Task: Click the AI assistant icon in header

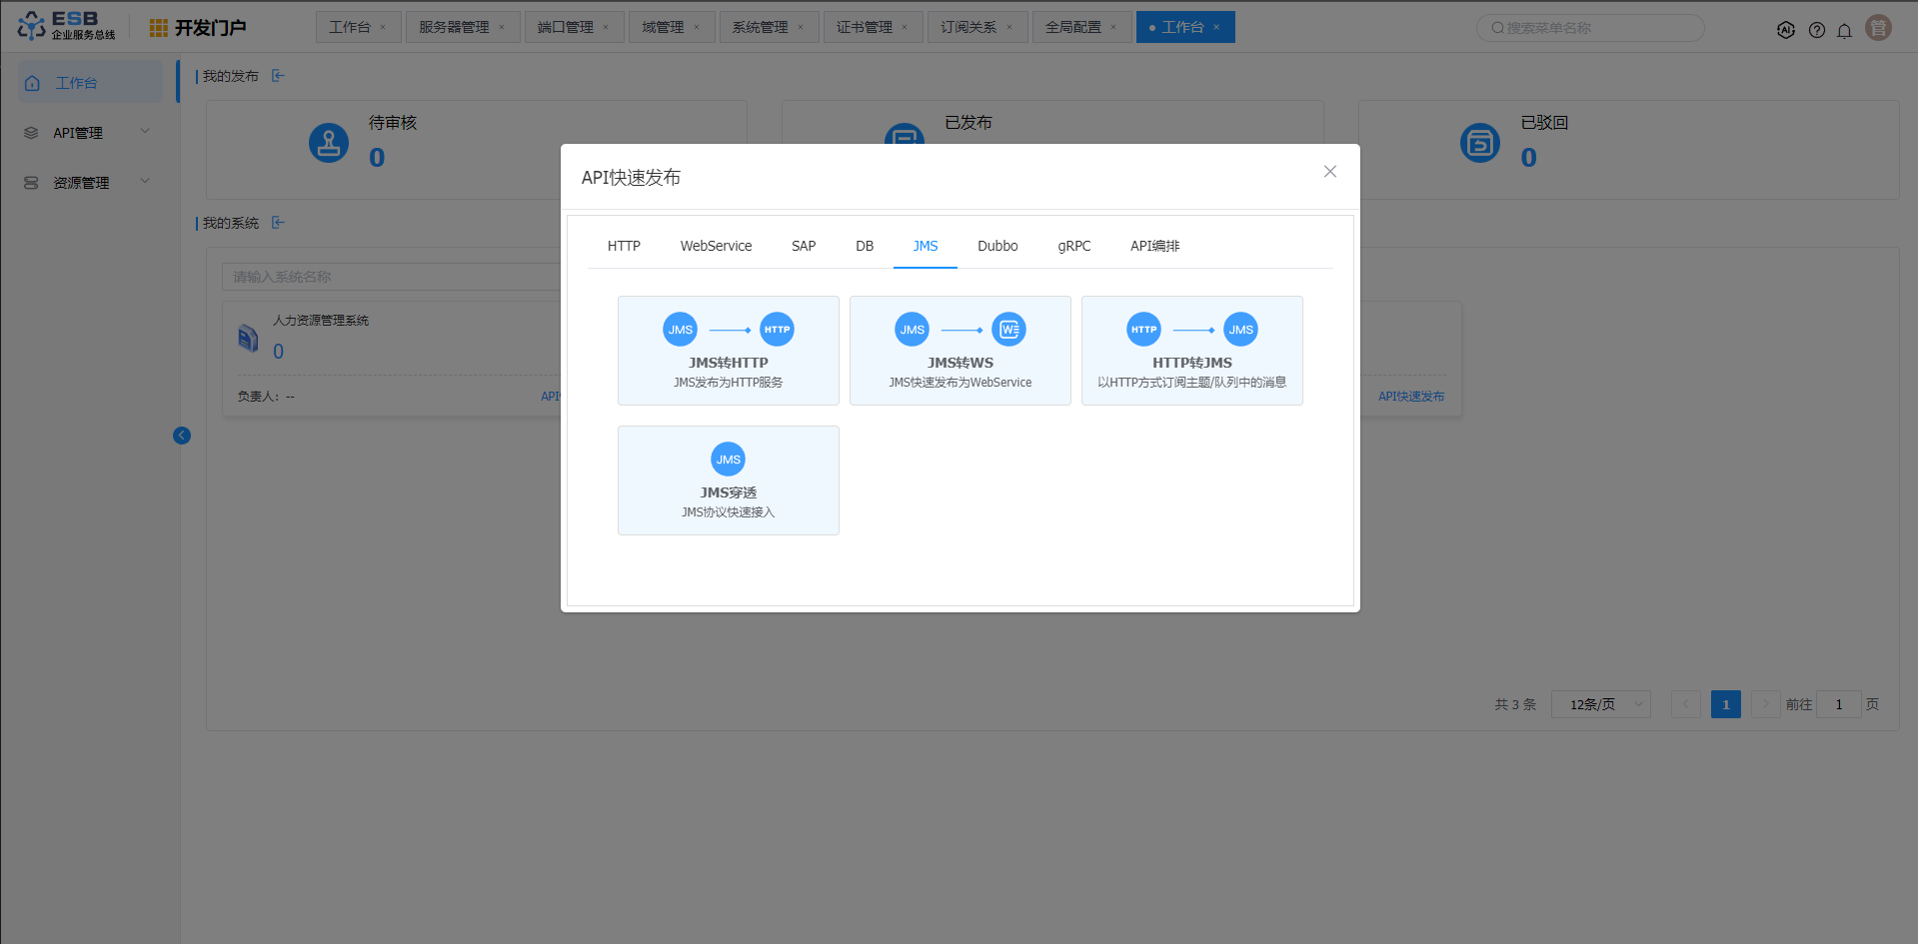Action: coord(1786,30)
